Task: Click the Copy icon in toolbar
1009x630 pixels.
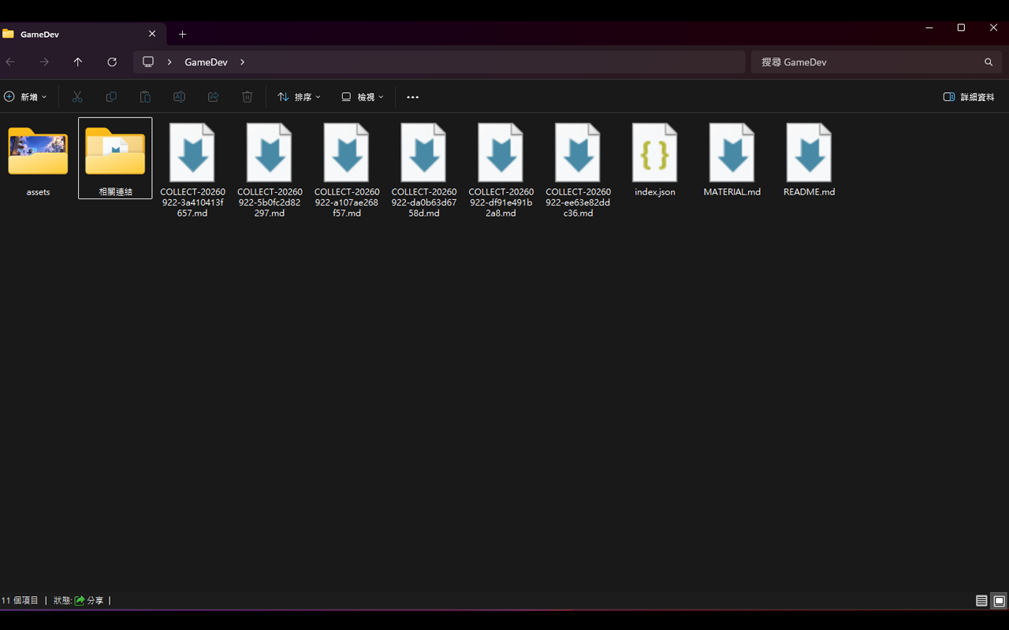Action: [111, 97]
